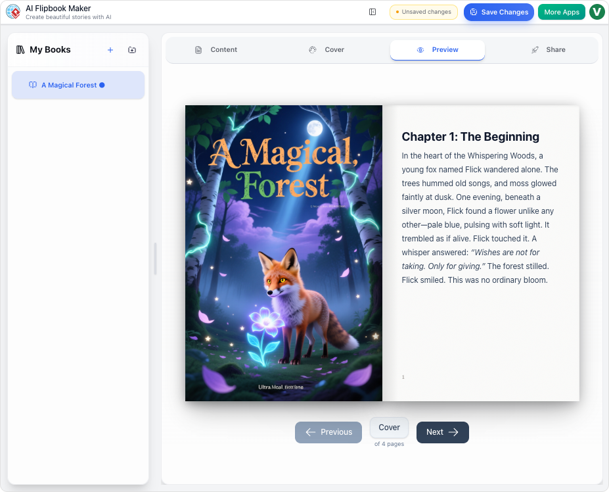Screen dimensions: 609x492
Task: Click the wand icon on the Cover tab
Action: click(312, 49)
